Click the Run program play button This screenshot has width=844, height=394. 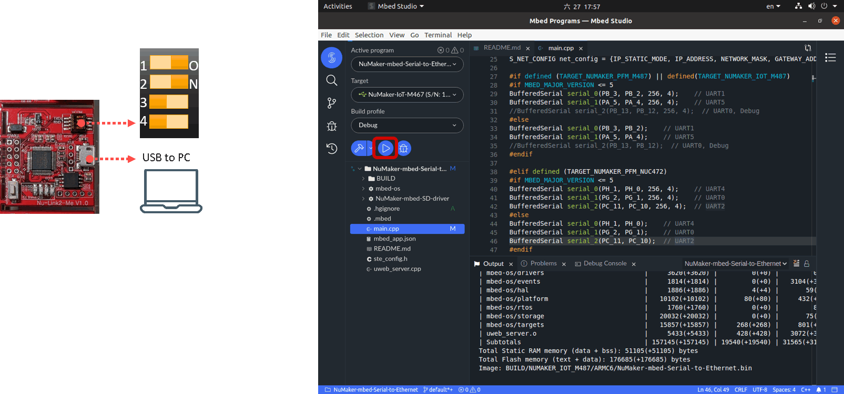coord(385,148)
